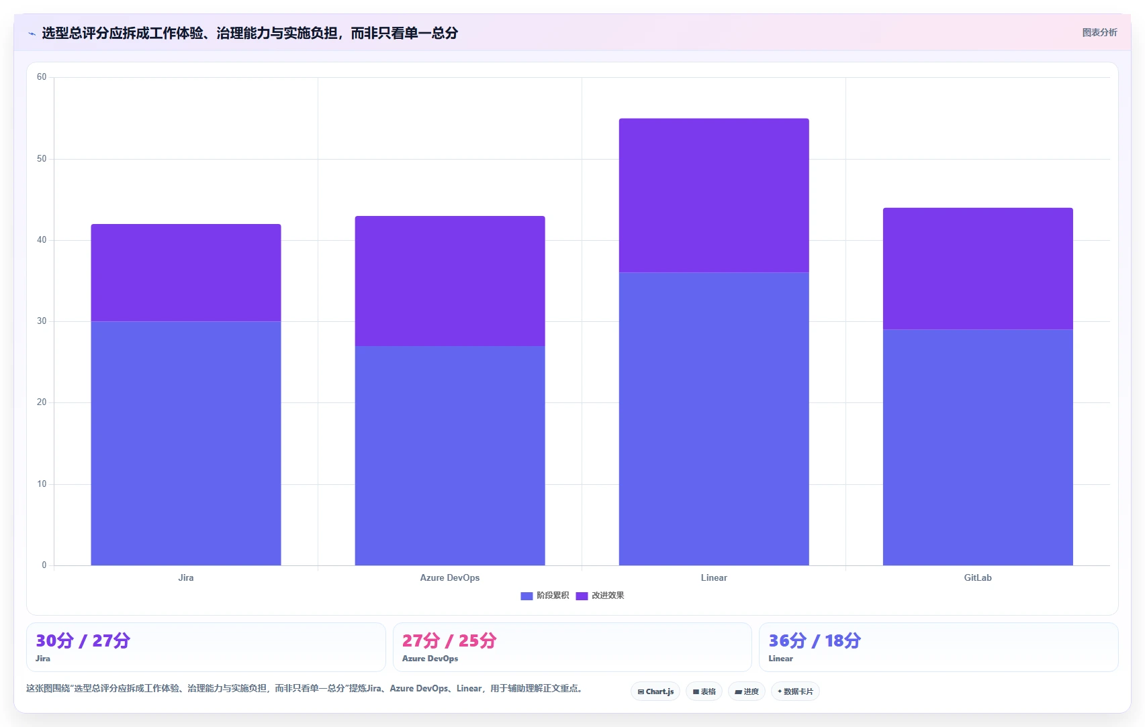Click the GitLab x-axis label
Viewport: 1145px width, 727px height.
click(978, 577)
